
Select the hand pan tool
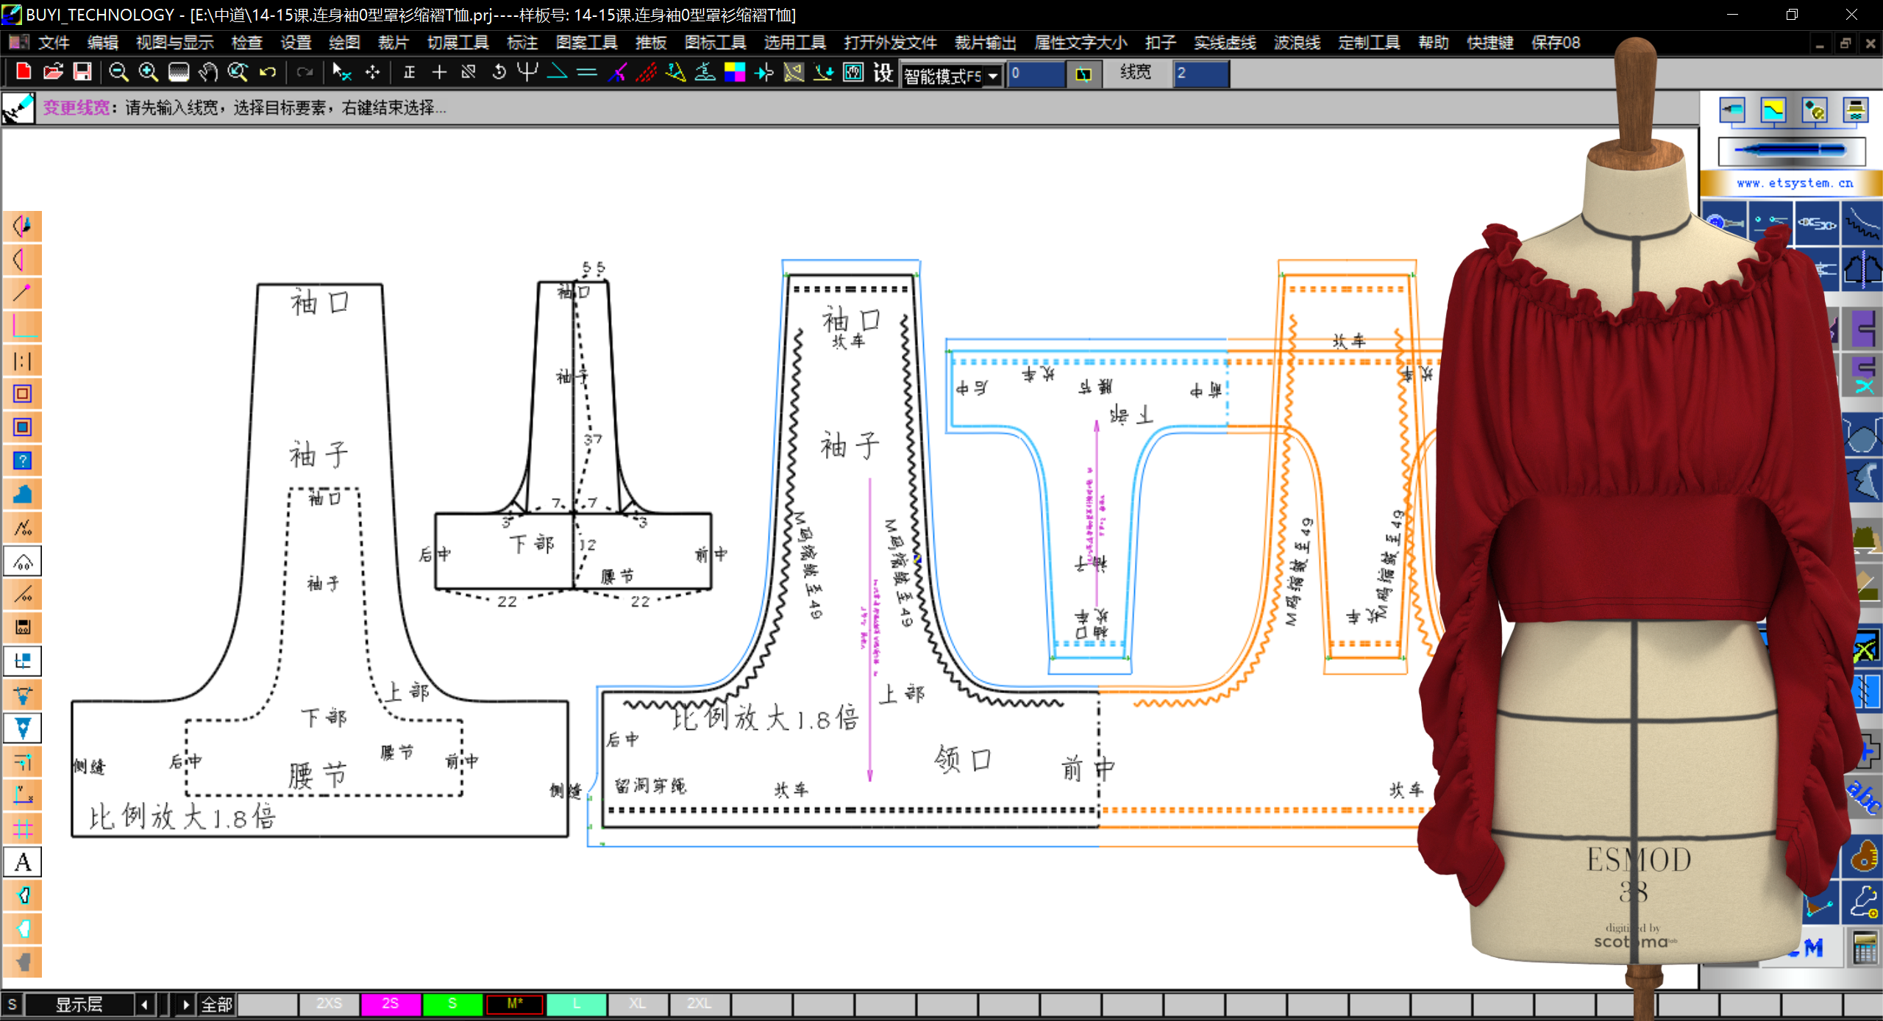[x=208, y=72]
